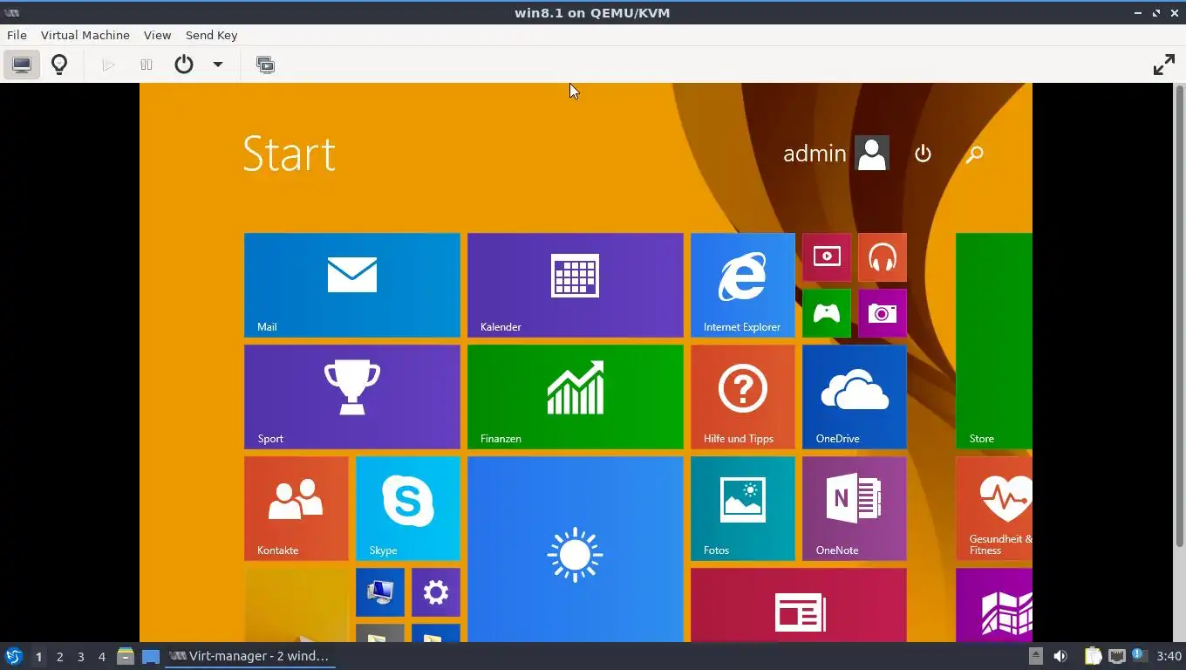Click the 3:40 clock

point(1169,656)
